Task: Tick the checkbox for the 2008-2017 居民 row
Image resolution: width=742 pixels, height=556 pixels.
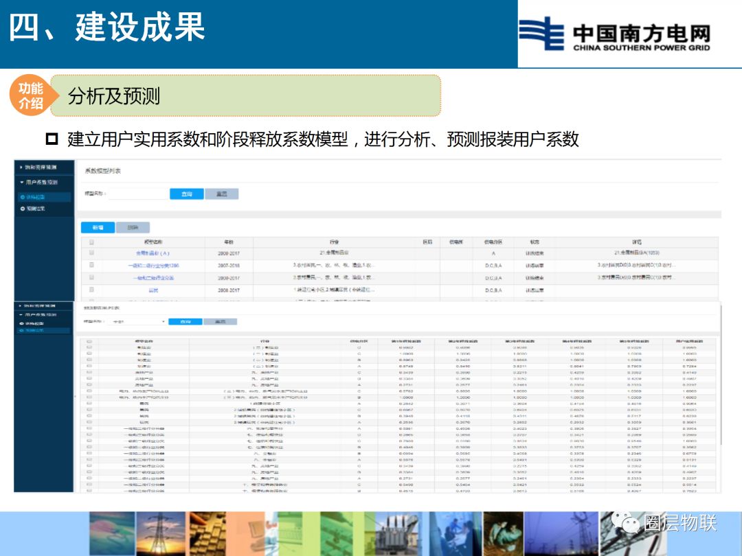Action: coord(92,290)
